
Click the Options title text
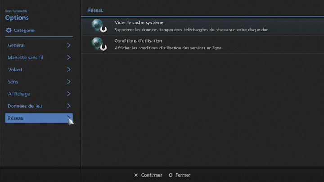point(17,18)
